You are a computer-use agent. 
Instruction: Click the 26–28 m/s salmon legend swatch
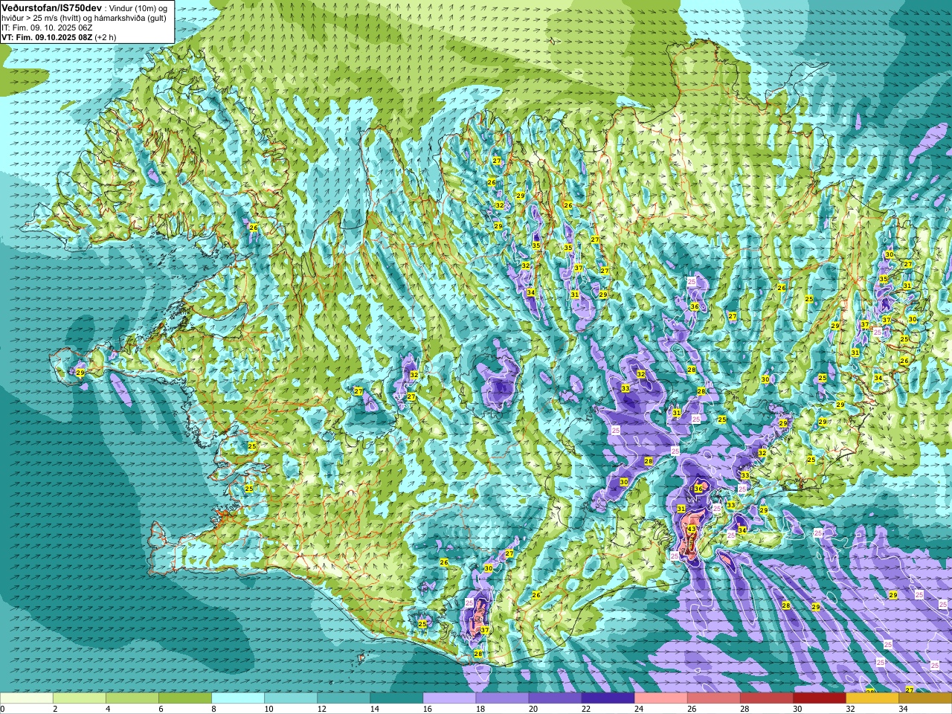(713, 698)
